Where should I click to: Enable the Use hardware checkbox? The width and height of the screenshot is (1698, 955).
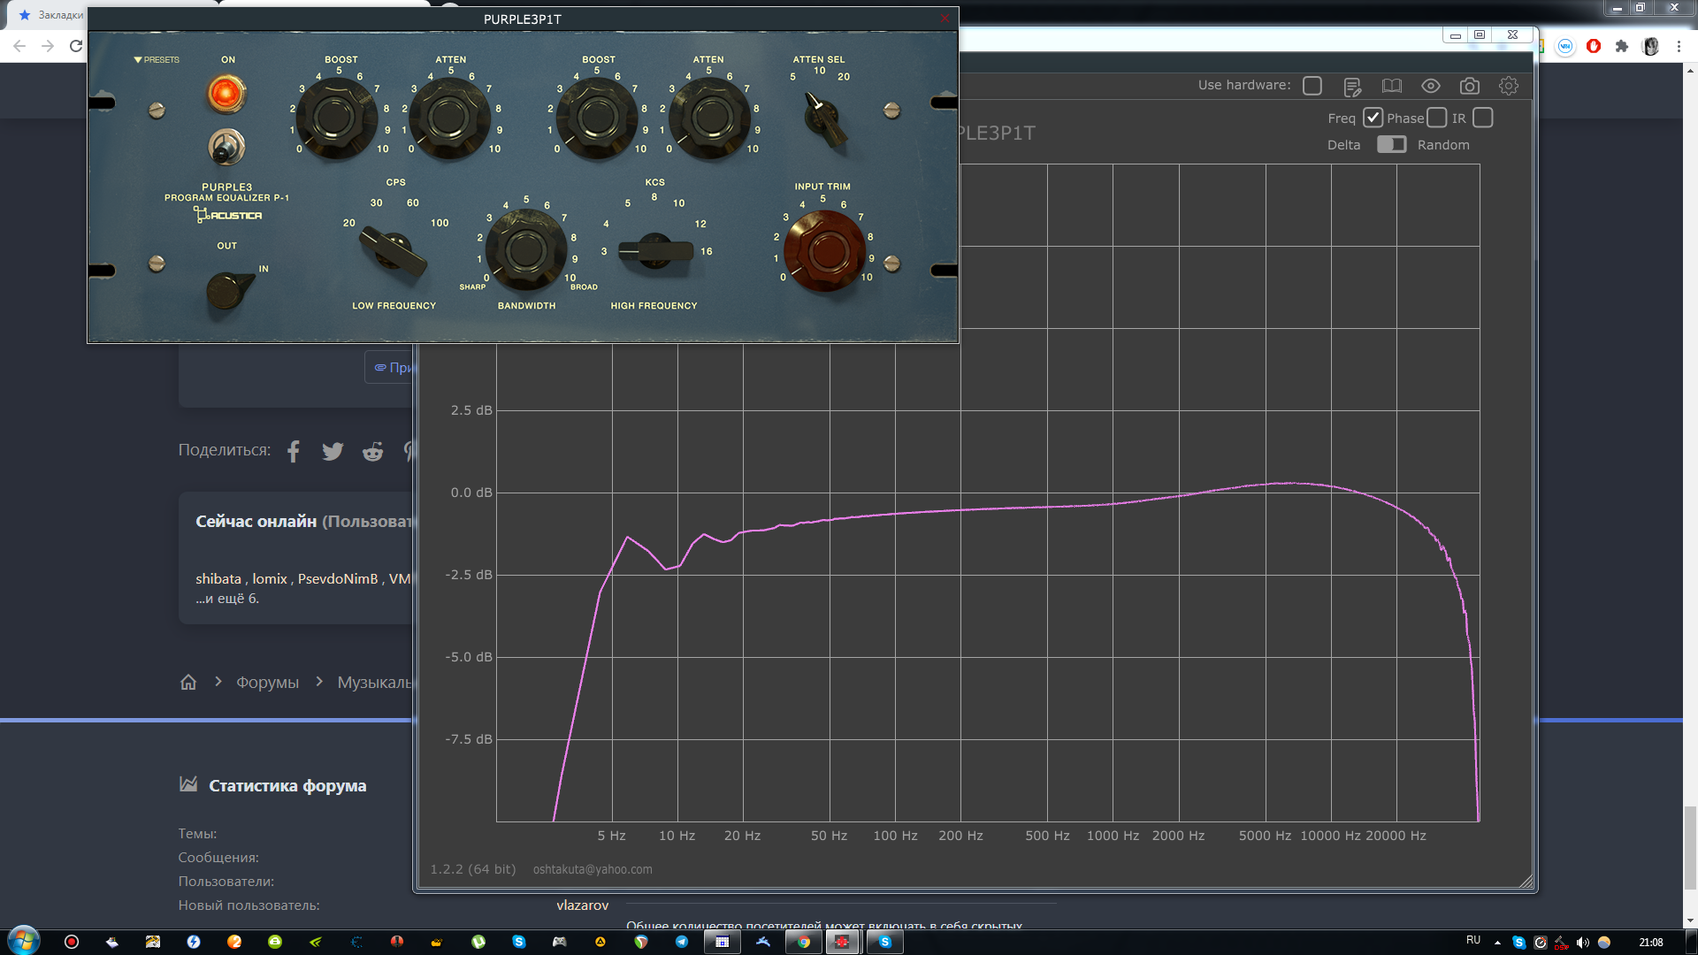[1312, 86]
